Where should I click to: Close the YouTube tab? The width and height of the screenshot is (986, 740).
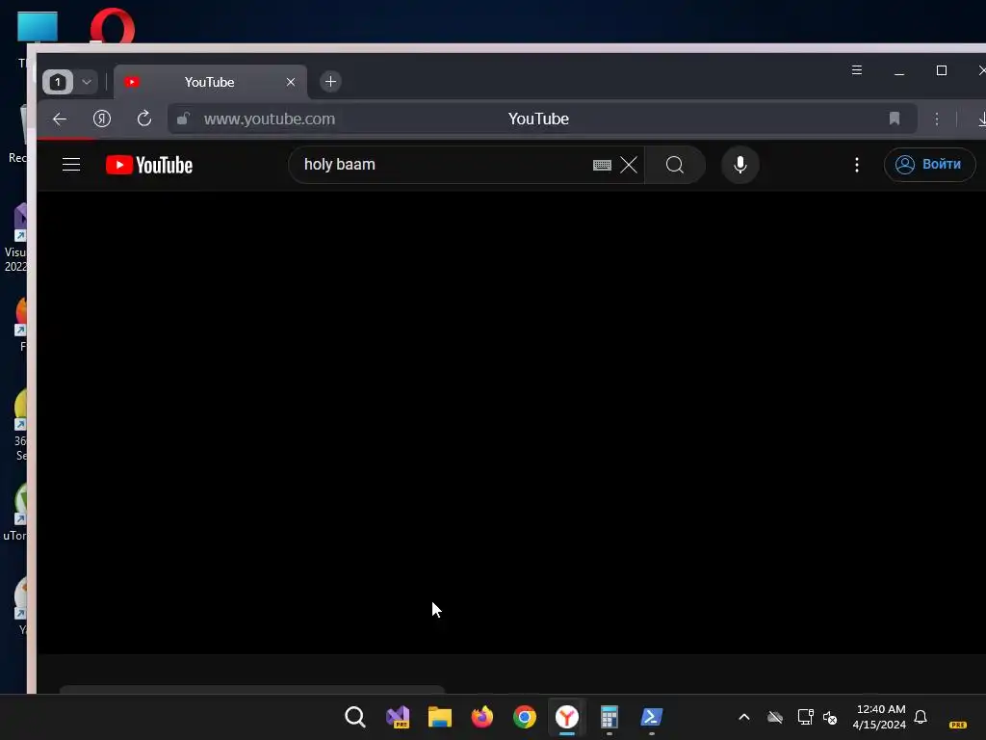click(291, 82)
